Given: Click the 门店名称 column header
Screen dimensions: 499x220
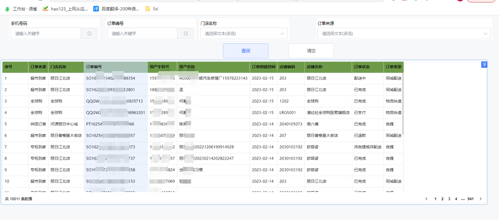Looking at the screenshot, I should click(66, 67).
